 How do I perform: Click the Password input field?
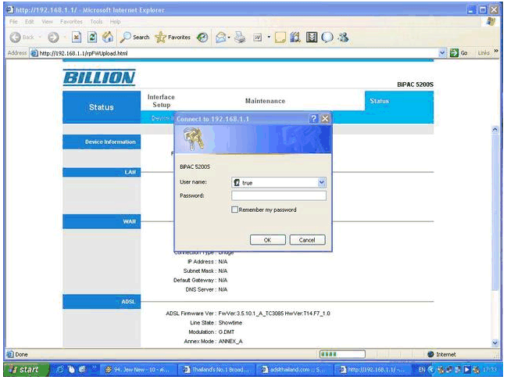[279, 195]
